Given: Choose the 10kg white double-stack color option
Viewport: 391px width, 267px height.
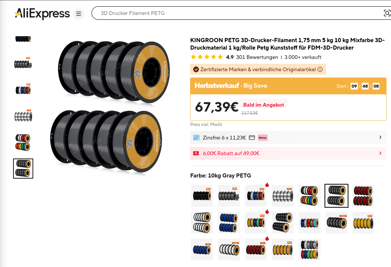Looking at the screenshot, I should (x=202, y=223).
